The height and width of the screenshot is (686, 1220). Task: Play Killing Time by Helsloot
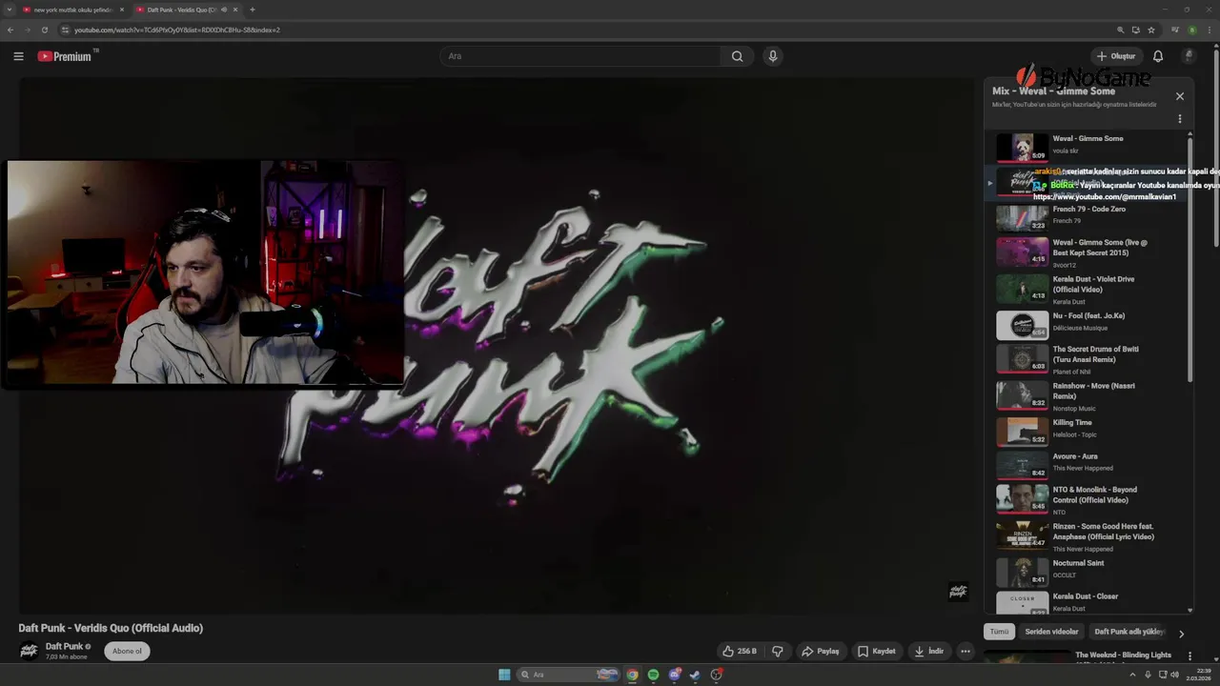pos(1087,431)
